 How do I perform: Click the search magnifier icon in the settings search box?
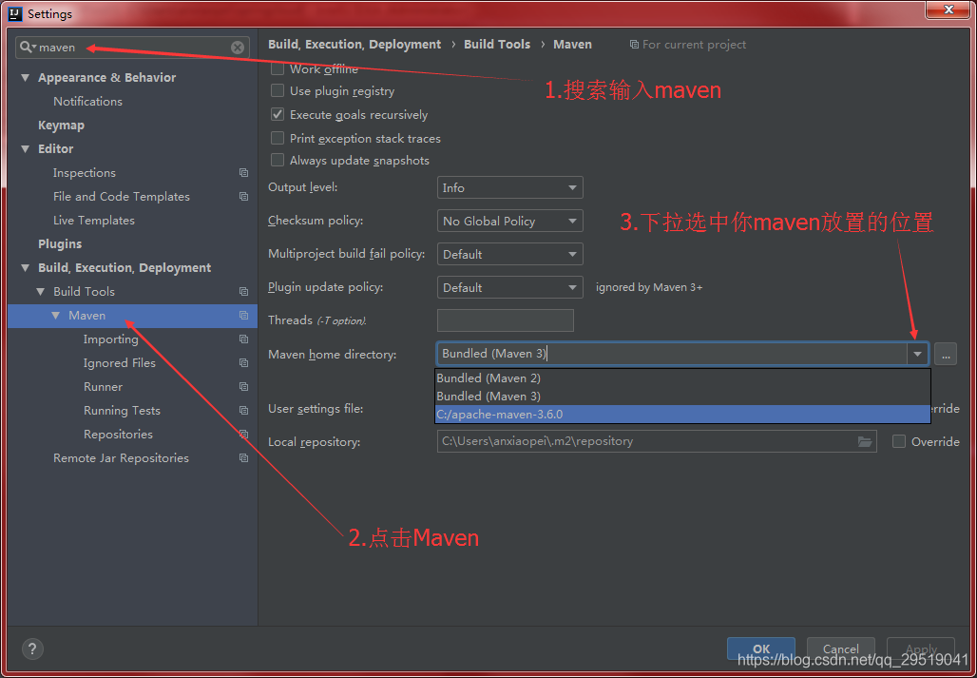click(x=27, y=48)
